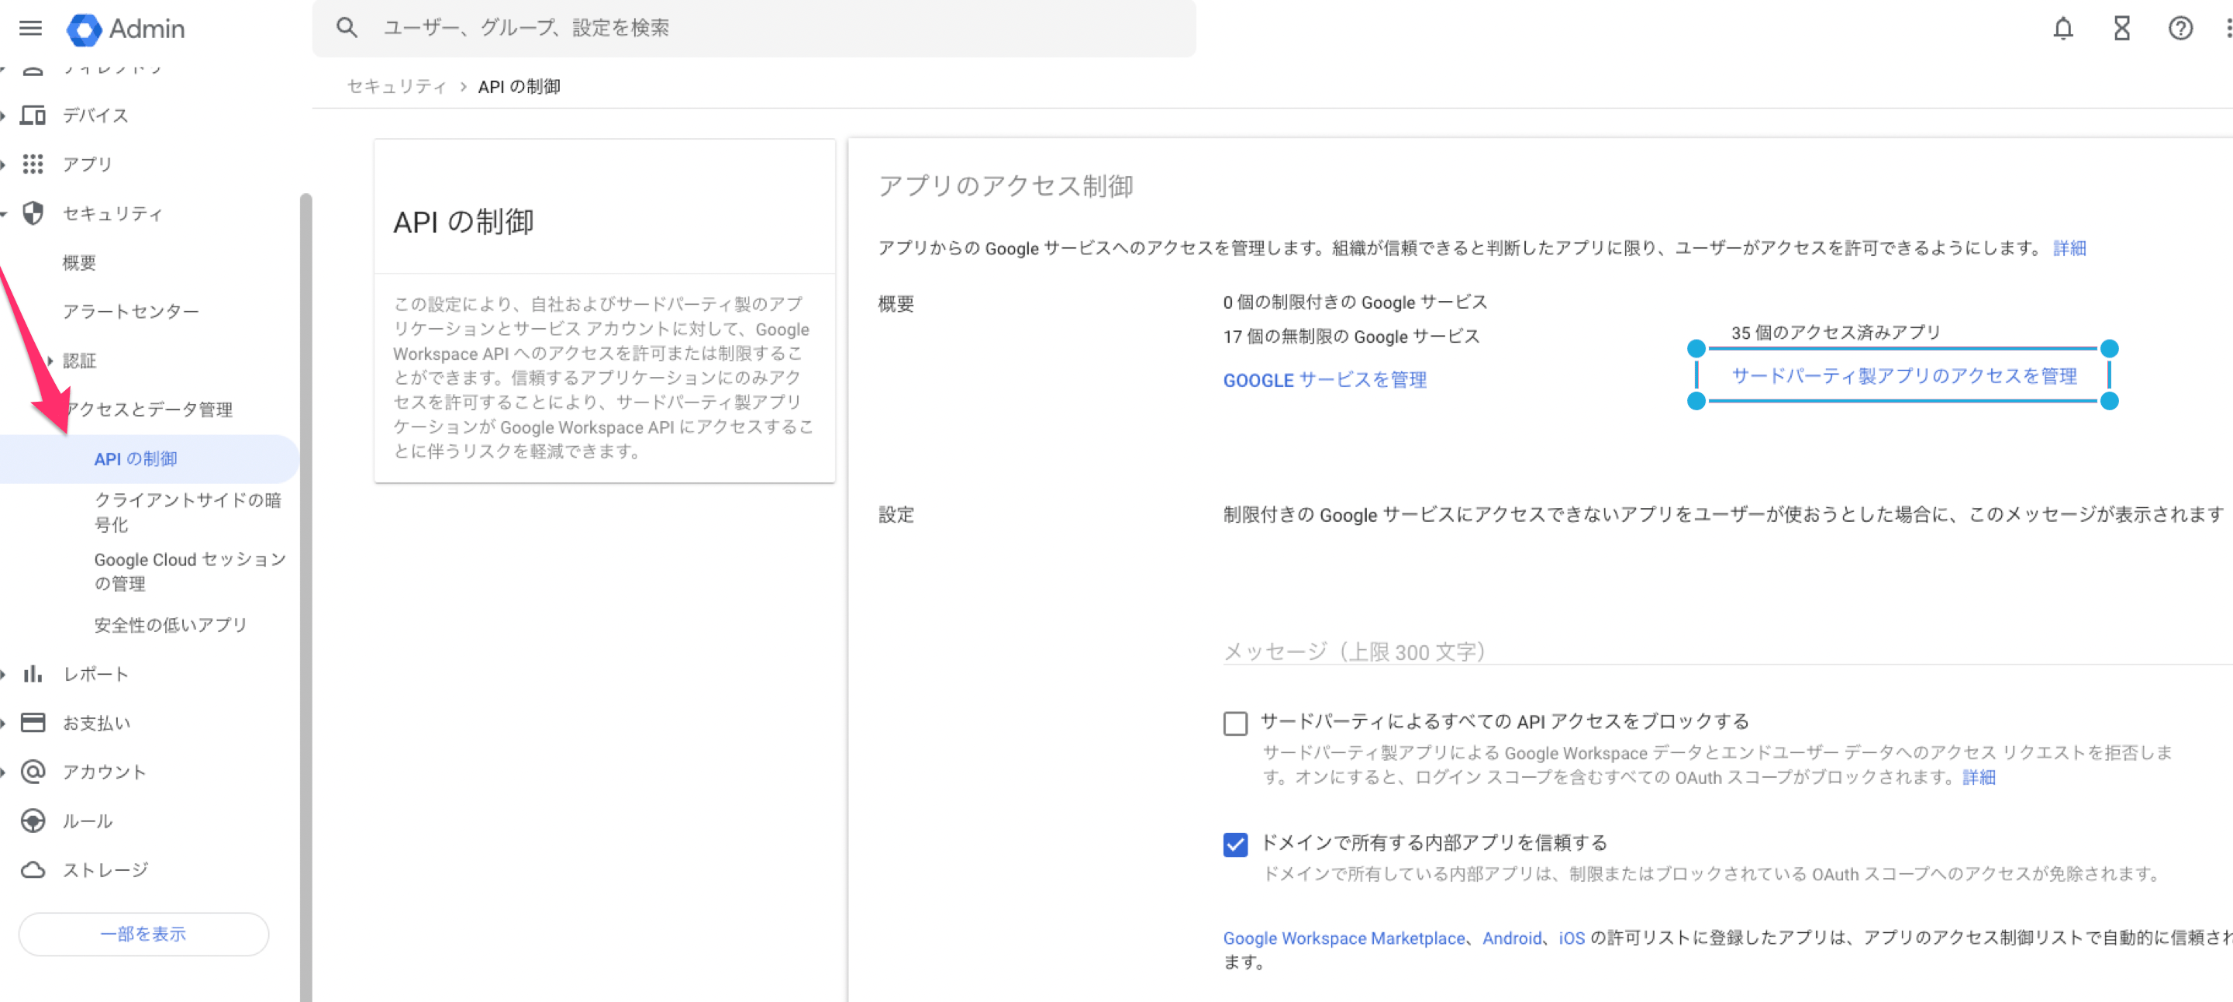
Task: Focus the search users, groups, settings field
Action: (754, 28)
